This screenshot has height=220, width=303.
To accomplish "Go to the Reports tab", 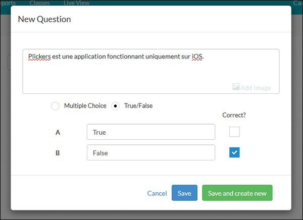I will [x=8, y=3].
